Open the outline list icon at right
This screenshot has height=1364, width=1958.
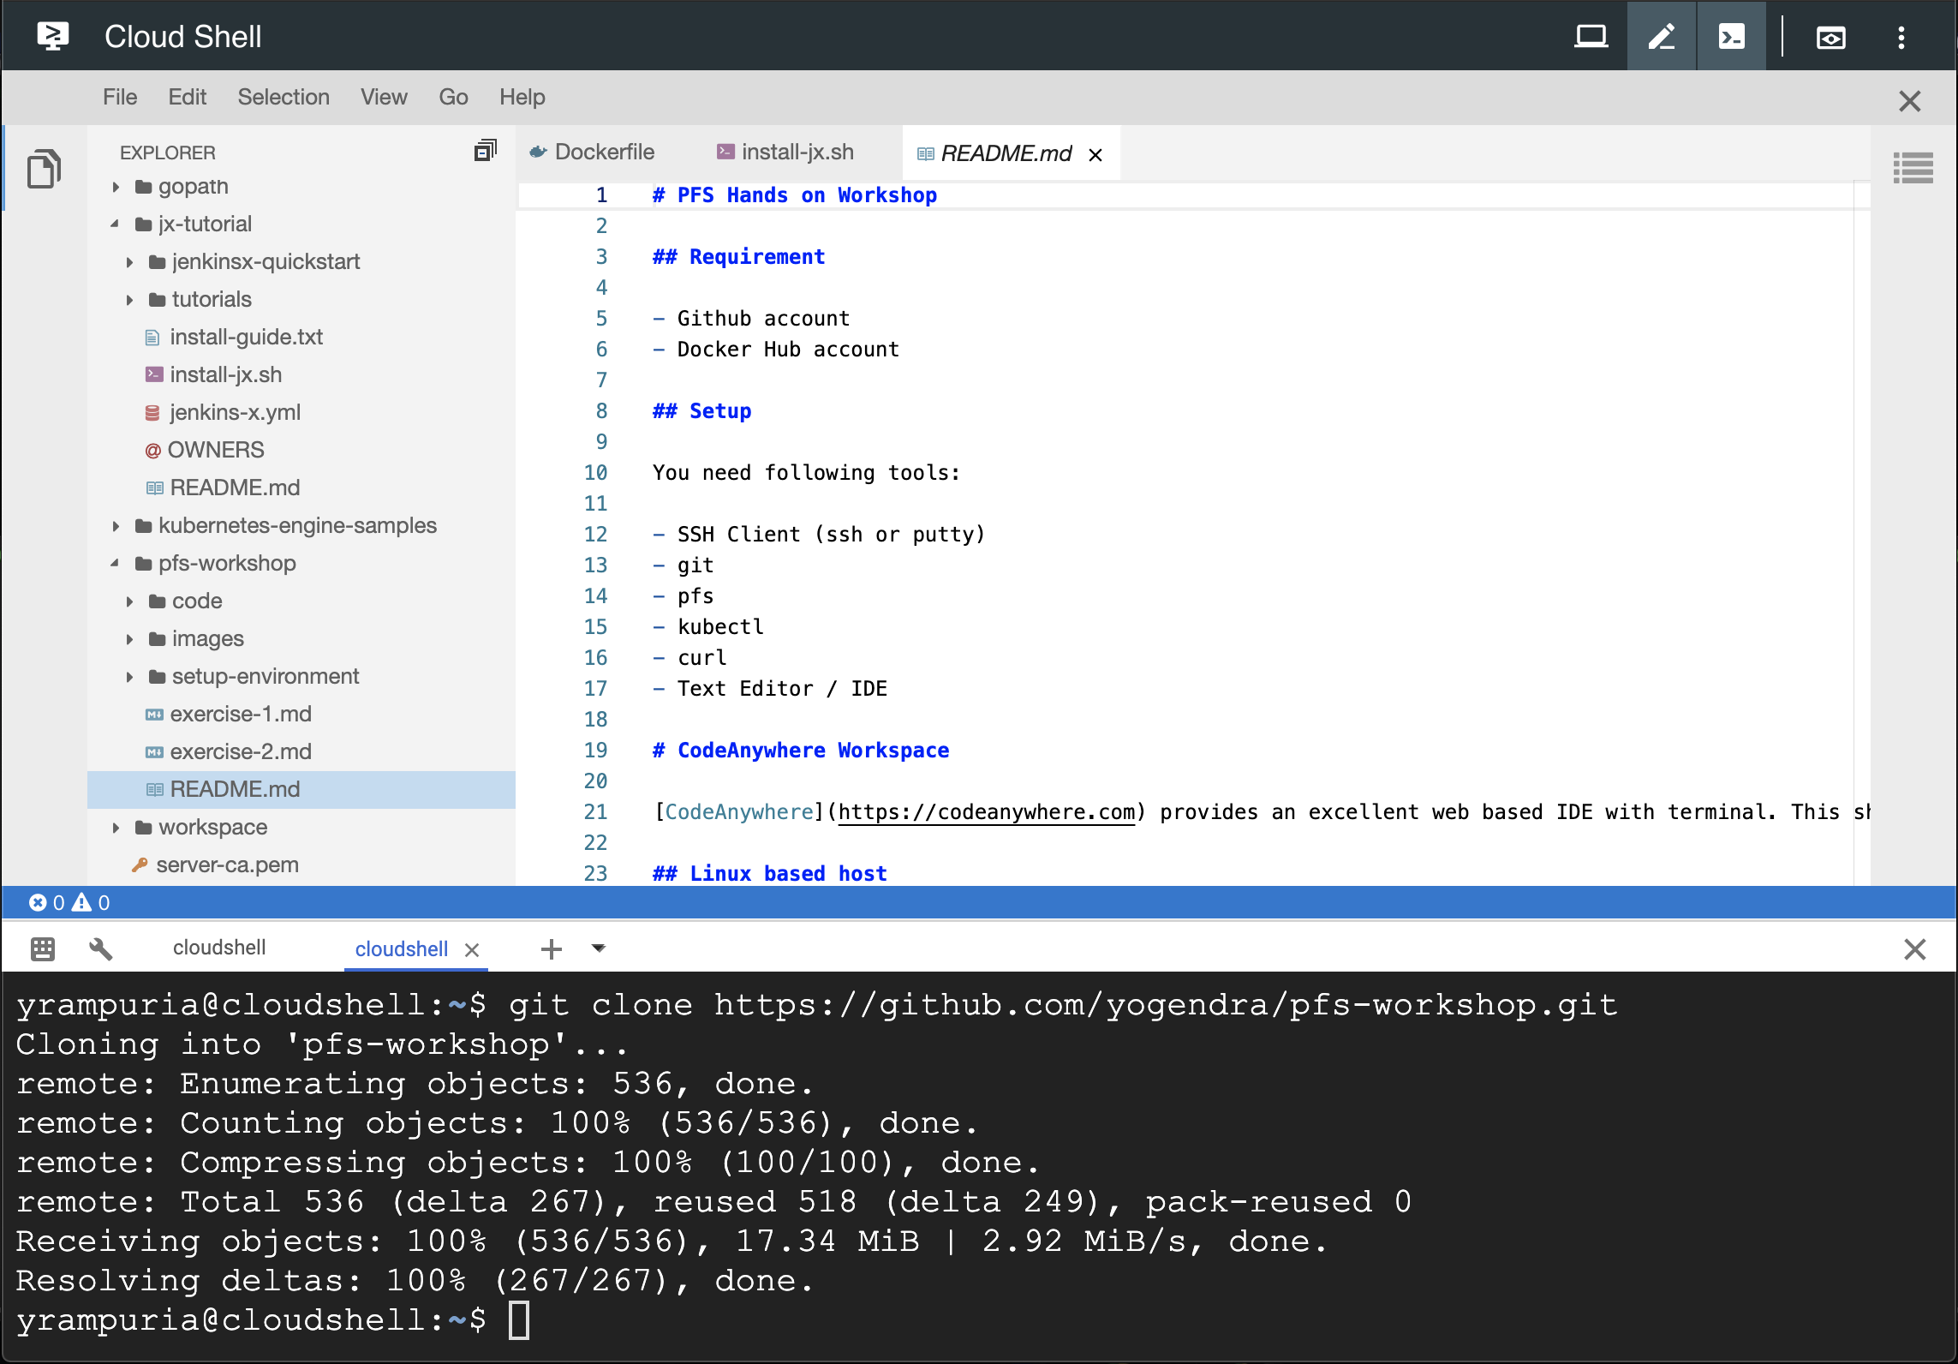(x=1913, y=168)
